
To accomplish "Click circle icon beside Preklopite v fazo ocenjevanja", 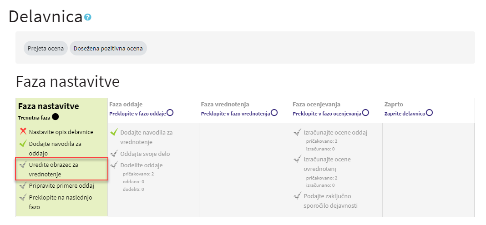I will pos(365,112).
